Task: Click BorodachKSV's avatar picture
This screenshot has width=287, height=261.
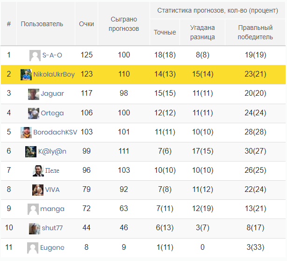Action: 26,132
